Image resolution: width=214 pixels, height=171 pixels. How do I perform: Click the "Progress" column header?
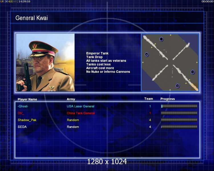(x=167, y=99)
